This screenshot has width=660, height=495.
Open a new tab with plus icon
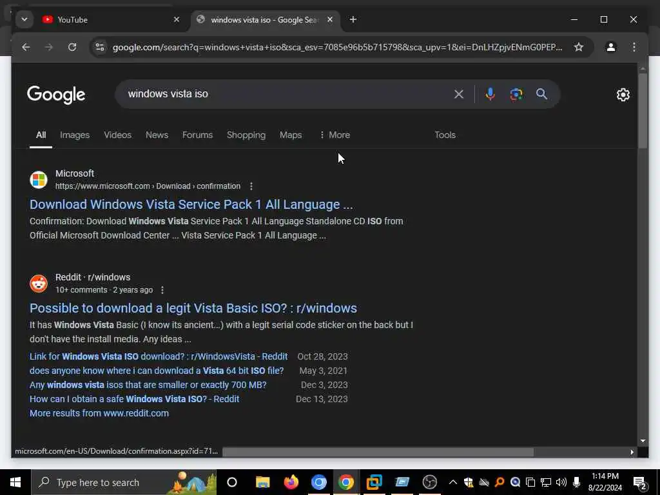353,19
